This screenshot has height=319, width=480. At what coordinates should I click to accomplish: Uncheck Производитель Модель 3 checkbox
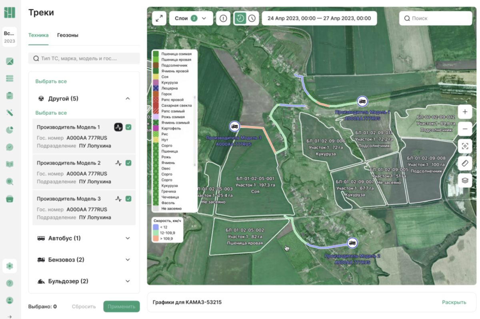pyautogui.click(x=128, y=199)
